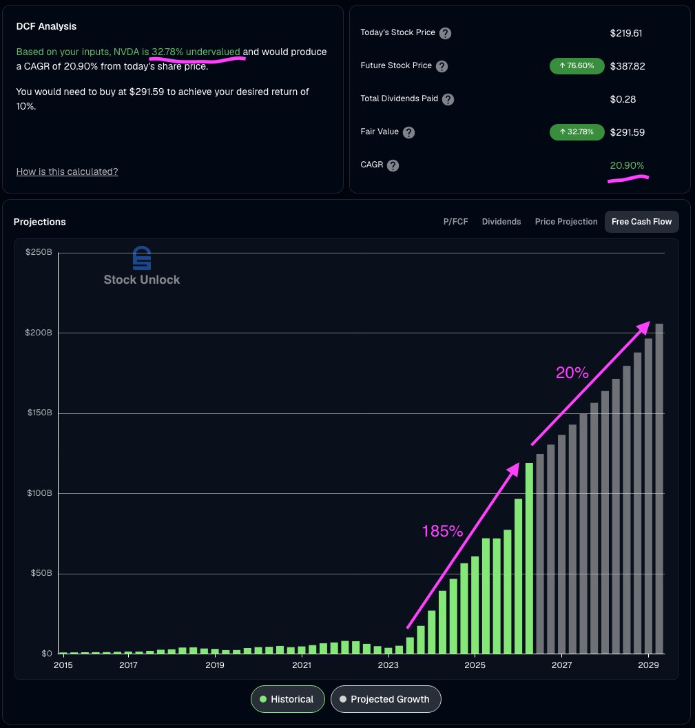Click the last gray projected bar
The width and height of the screenshot is (695, 728).
click(659, 488)
